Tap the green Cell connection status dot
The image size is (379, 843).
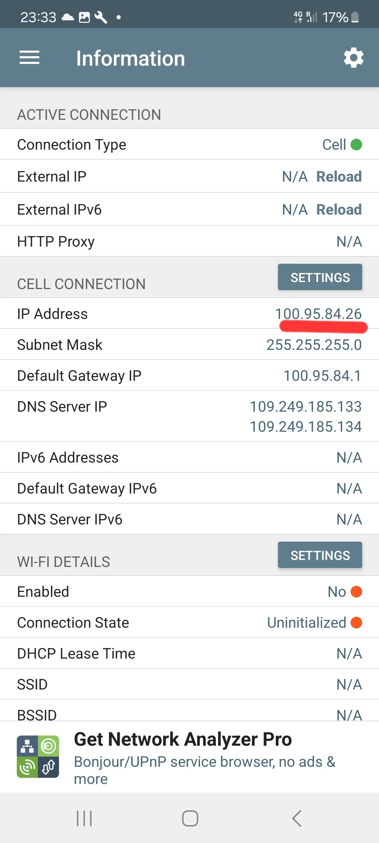point(356,144)
